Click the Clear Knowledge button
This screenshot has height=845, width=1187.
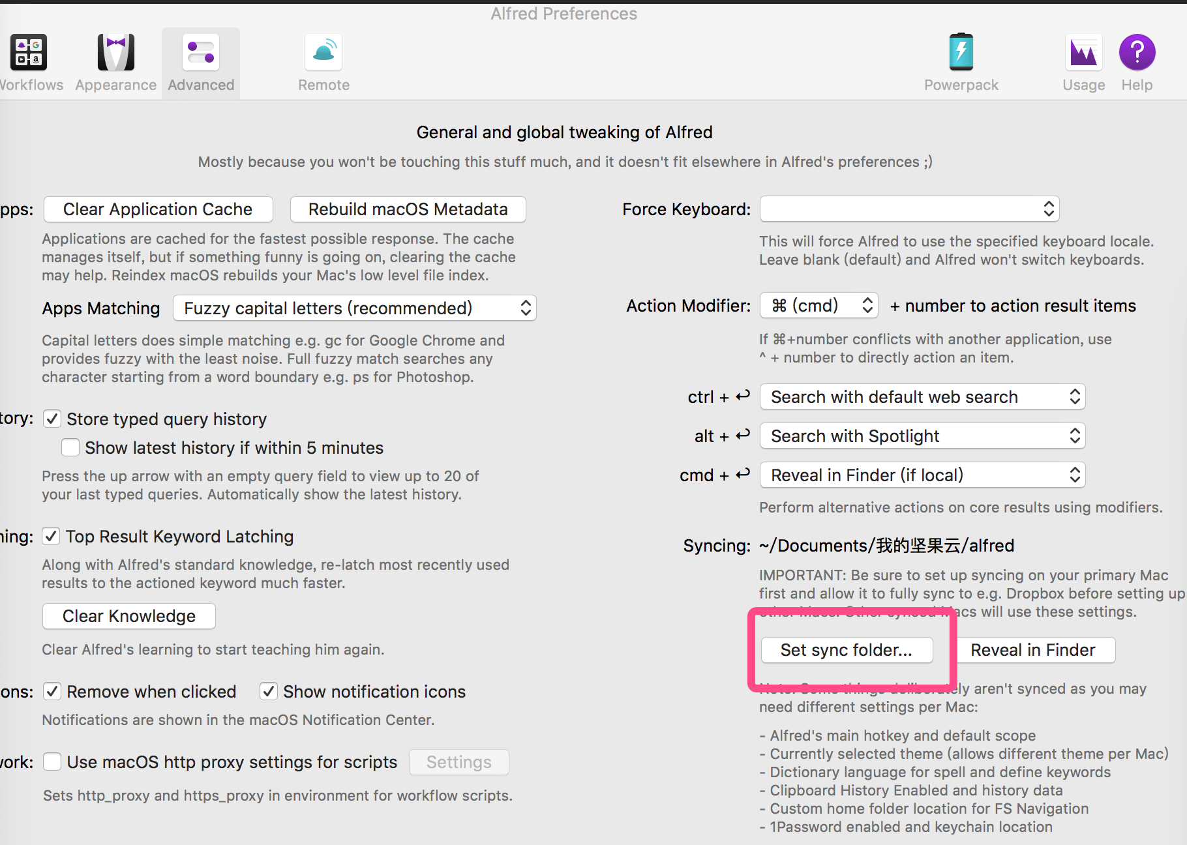pos(129,616)
